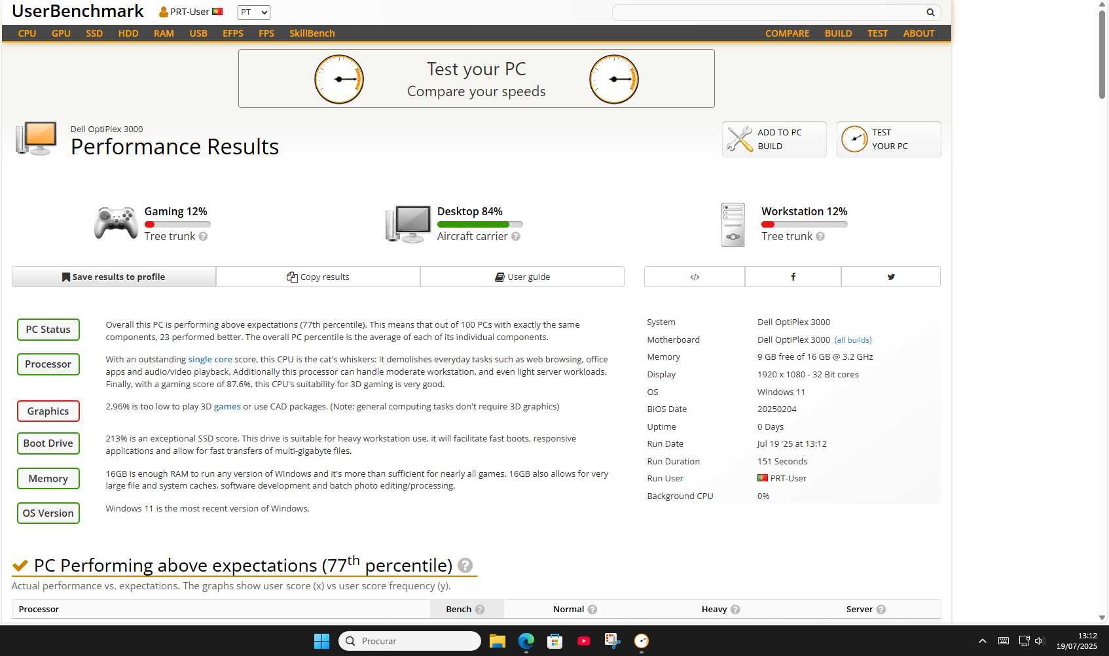This screenshot has width=1109, height=656.
Task: Click the Dell OptiPlex desktop computer icon
Action: click(x=36, y=138)
